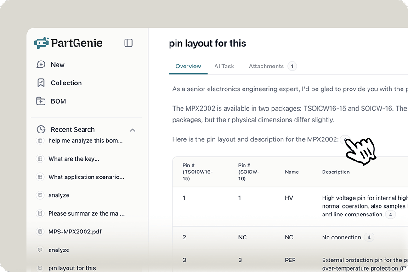
Task: Open recent search 'What are the key...'
Action: click(74, 159)
